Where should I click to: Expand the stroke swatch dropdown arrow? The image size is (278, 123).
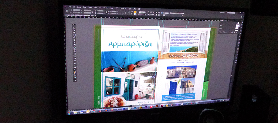[x=137, y=14]
